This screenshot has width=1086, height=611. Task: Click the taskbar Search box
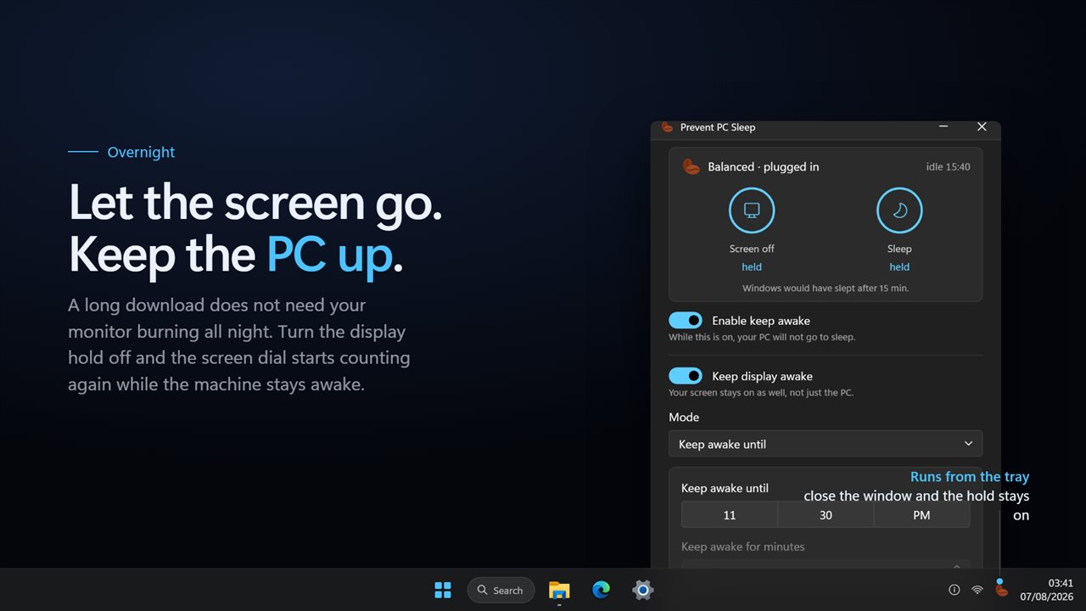pos(501,590)
